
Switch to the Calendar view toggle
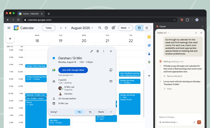click(139, 28)
